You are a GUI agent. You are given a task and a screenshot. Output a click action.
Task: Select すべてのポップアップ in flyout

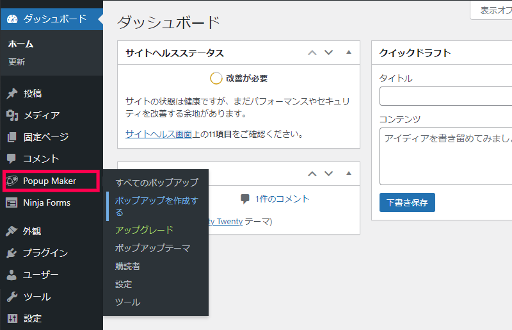tap(157, 182)
